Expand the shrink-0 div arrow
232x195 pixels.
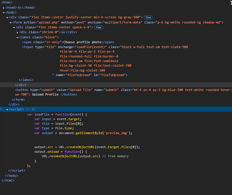17,32
